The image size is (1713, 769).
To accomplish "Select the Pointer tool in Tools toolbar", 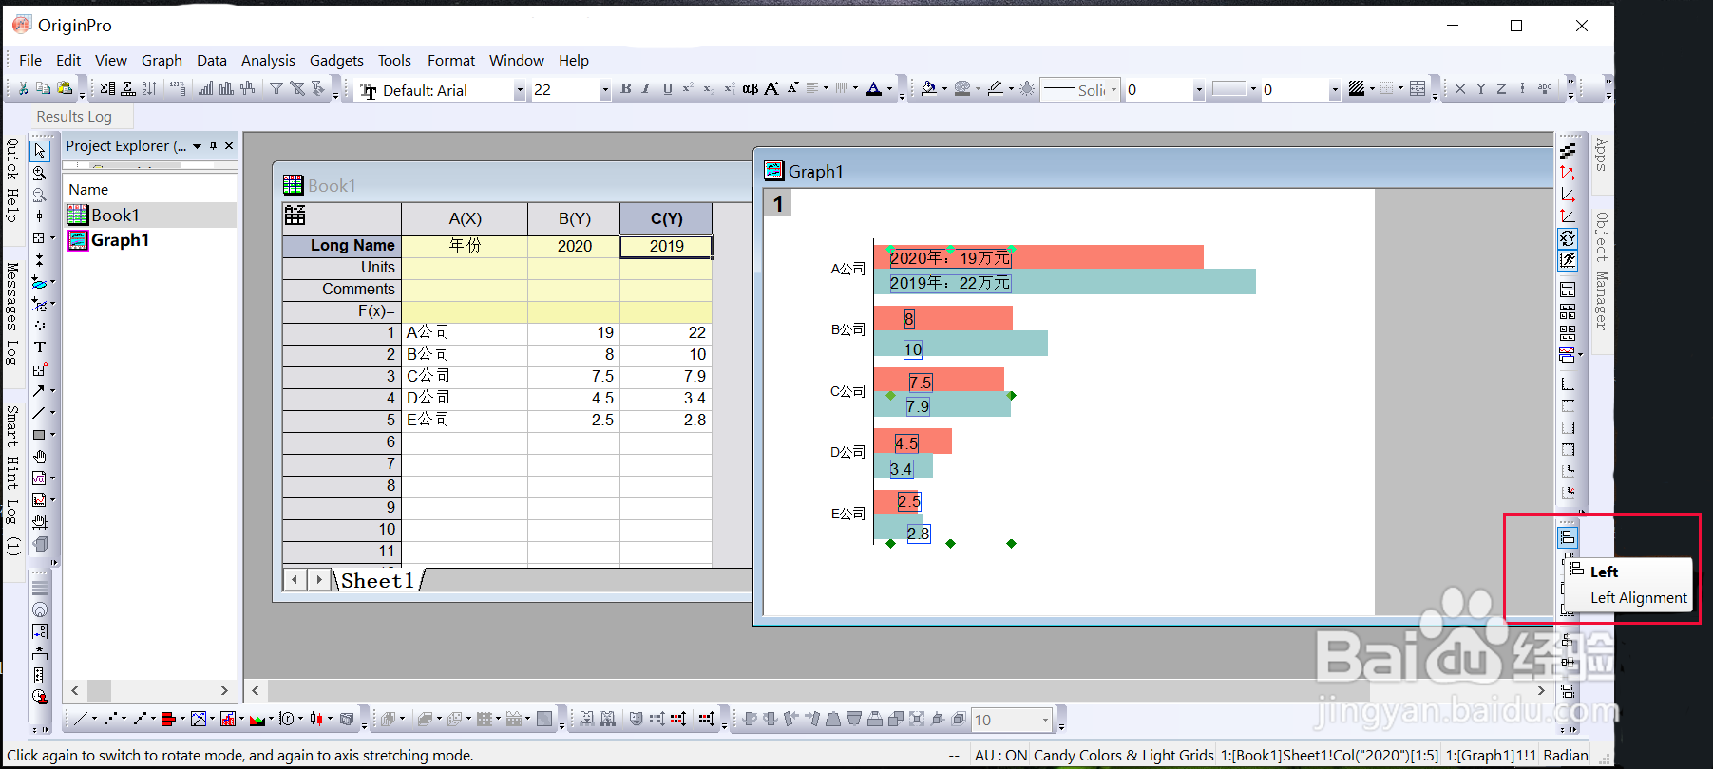I will [40, 151].
